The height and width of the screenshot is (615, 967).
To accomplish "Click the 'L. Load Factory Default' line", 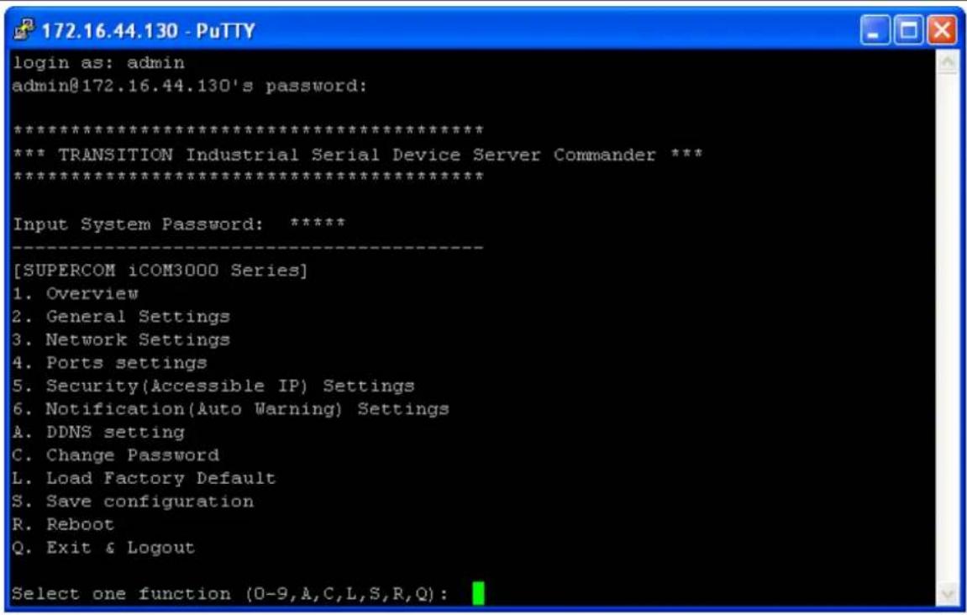I will pyautogui.click(x=144, y=478).
